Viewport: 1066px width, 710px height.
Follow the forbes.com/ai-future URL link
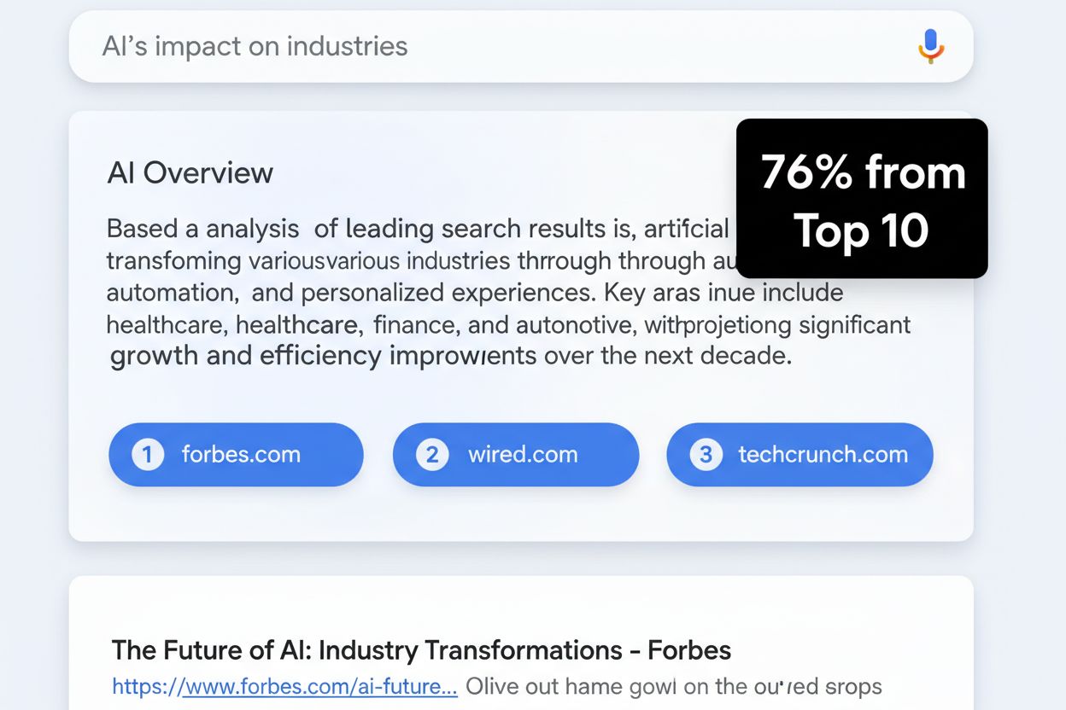click(284, 686)
